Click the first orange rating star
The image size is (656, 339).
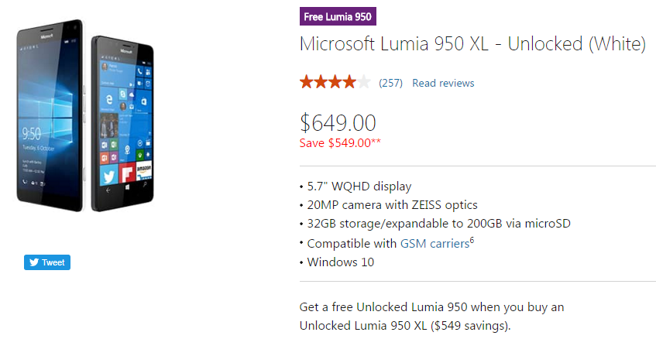307,82
